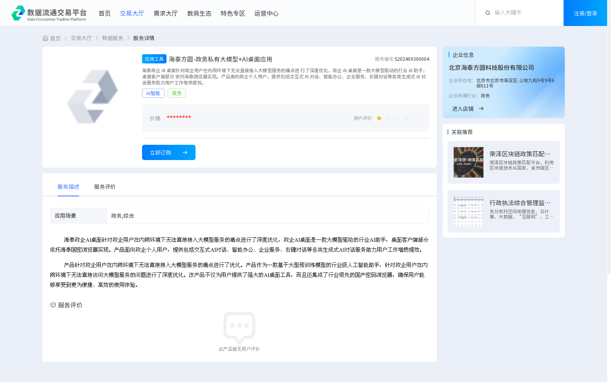Click the third rating star

[x=398, y=118]
